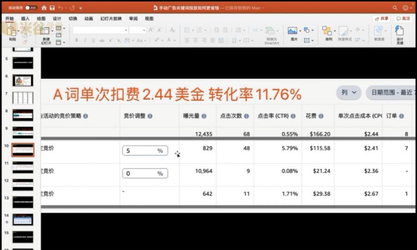Open the Draw (绘图) ribbon tab
The image size is (417, 250).
click(x=41, y=19)
